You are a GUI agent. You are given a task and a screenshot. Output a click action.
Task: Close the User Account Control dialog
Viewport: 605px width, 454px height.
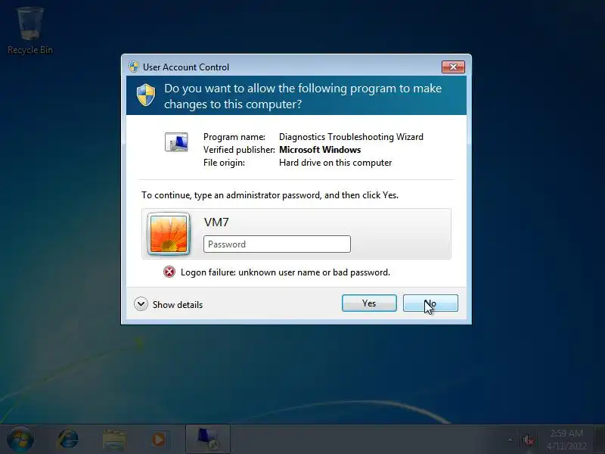pyautogui.click(x=453, y=67)
